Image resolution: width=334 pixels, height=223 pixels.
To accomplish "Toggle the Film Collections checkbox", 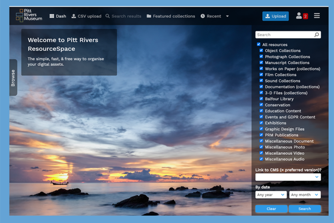I will tap(261, 75).
